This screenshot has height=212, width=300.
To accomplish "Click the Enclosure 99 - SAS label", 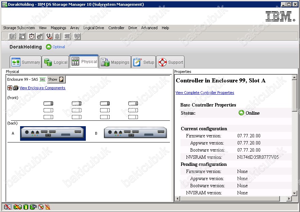I will 22,79.
